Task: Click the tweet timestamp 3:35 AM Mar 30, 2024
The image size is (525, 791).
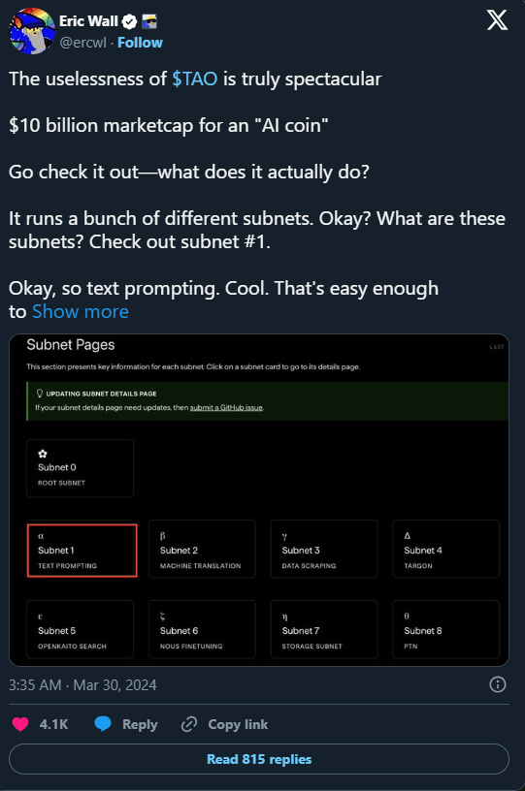Action: (x=82, y=685)
